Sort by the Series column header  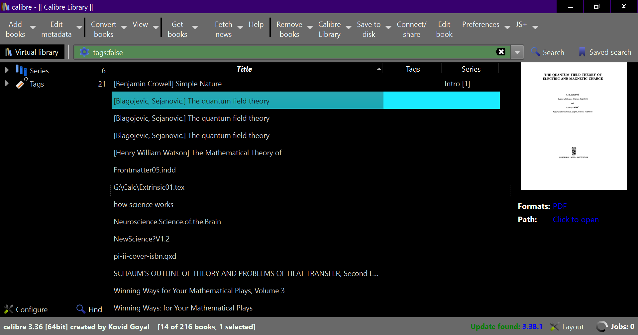click(471, 69)
